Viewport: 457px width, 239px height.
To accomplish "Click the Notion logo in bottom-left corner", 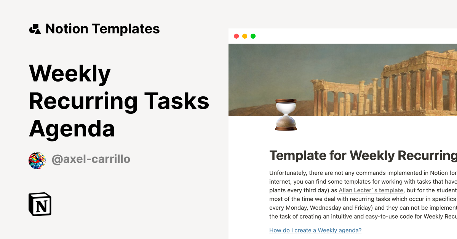I will pyautogui.click(x=40, y=205).
